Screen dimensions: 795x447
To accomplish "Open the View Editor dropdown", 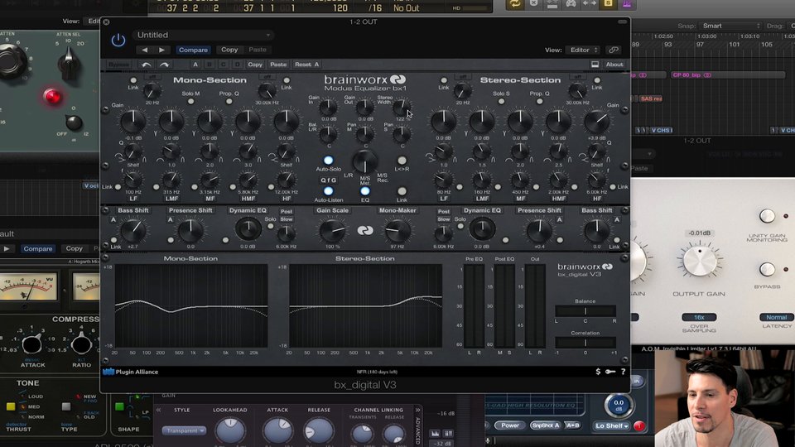I will [584, 50].
